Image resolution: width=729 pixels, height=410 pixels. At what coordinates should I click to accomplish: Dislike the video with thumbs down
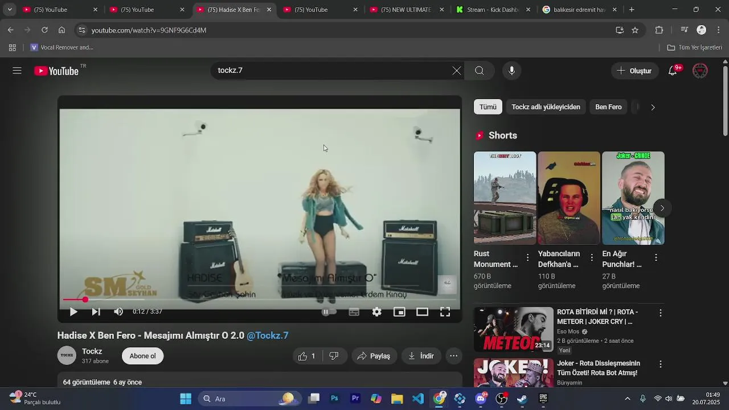[334, 356]
